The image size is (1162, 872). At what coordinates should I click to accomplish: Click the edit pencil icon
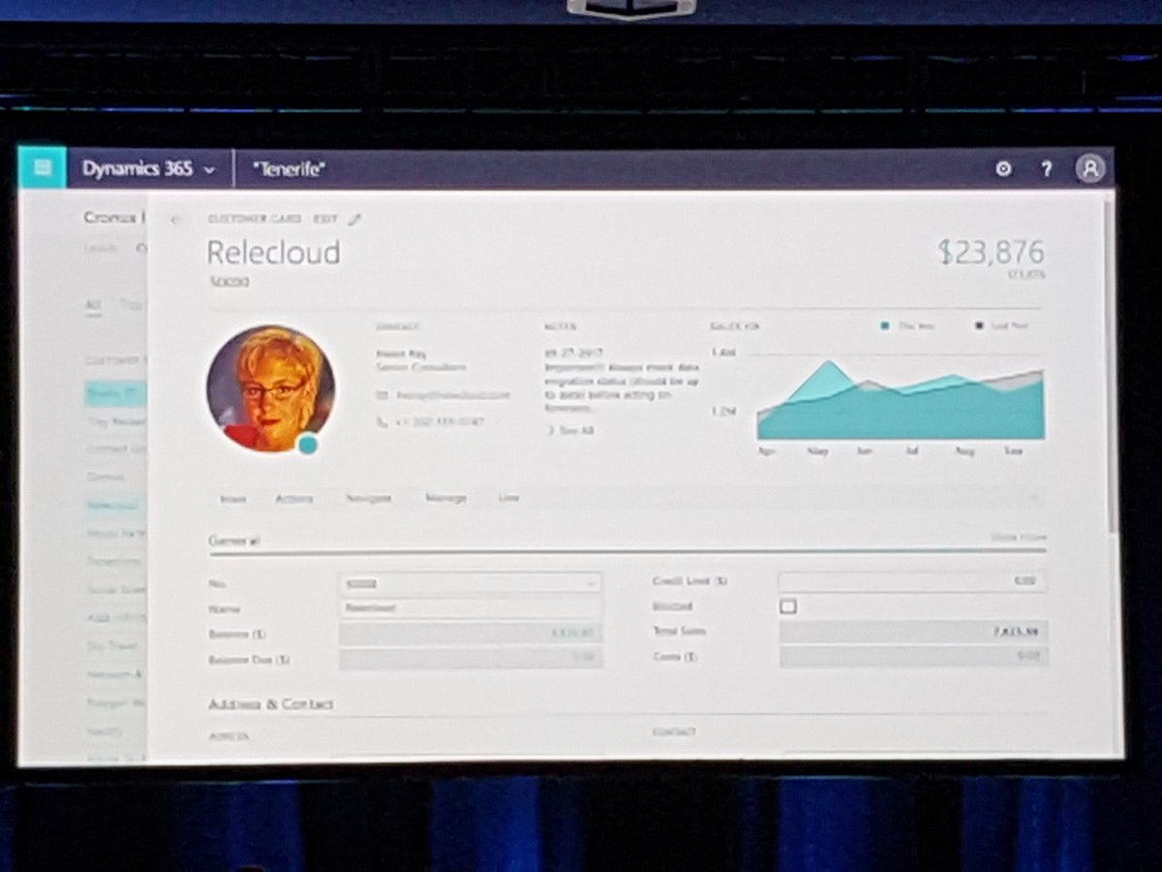point(354,220)
